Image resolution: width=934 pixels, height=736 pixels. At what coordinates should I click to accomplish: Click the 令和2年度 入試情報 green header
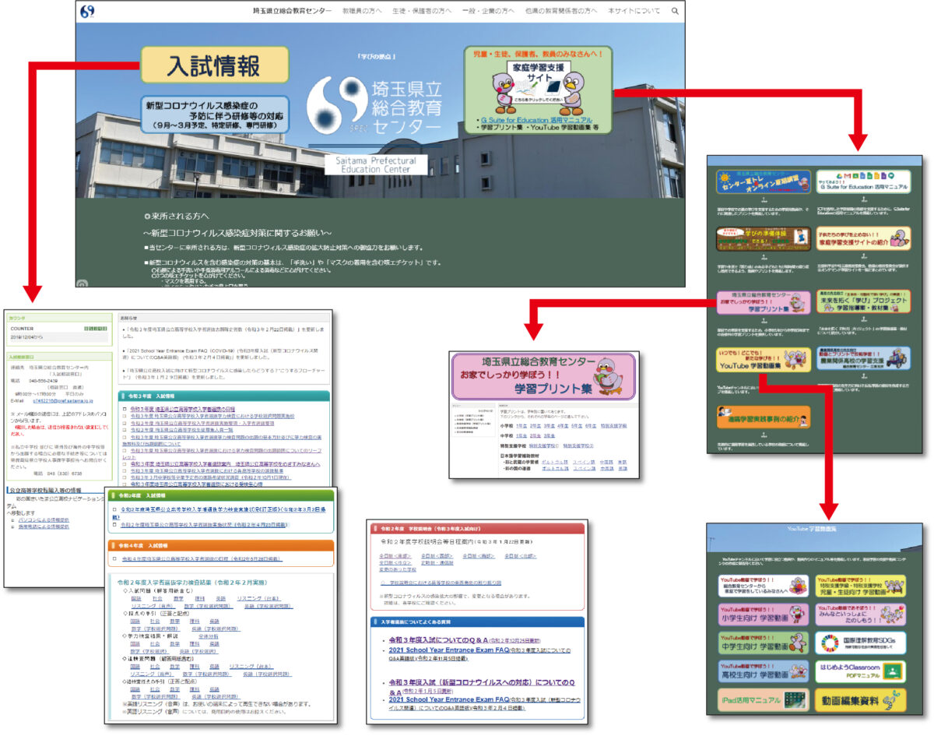click(x=221, y=495)
